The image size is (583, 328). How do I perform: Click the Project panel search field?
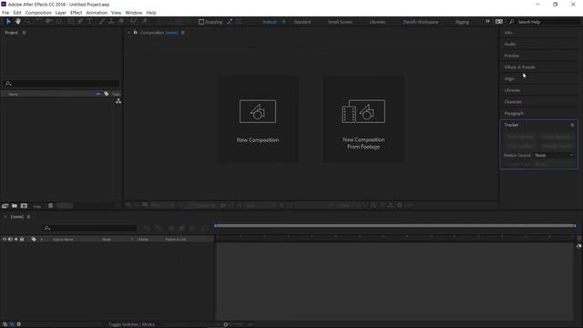(x=61, y=83)
